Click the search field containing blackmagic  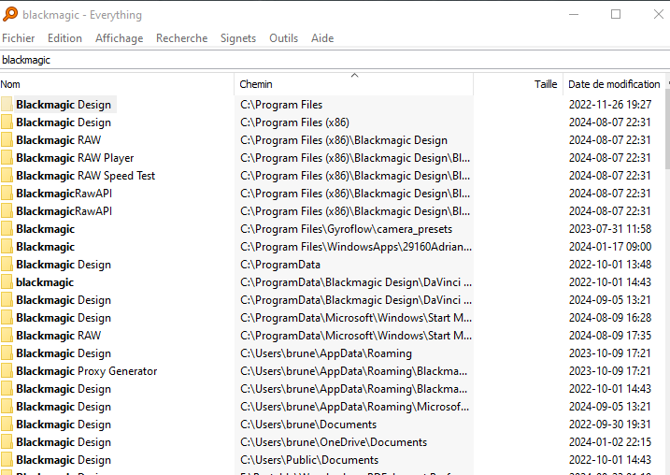[x=335, y=60]
